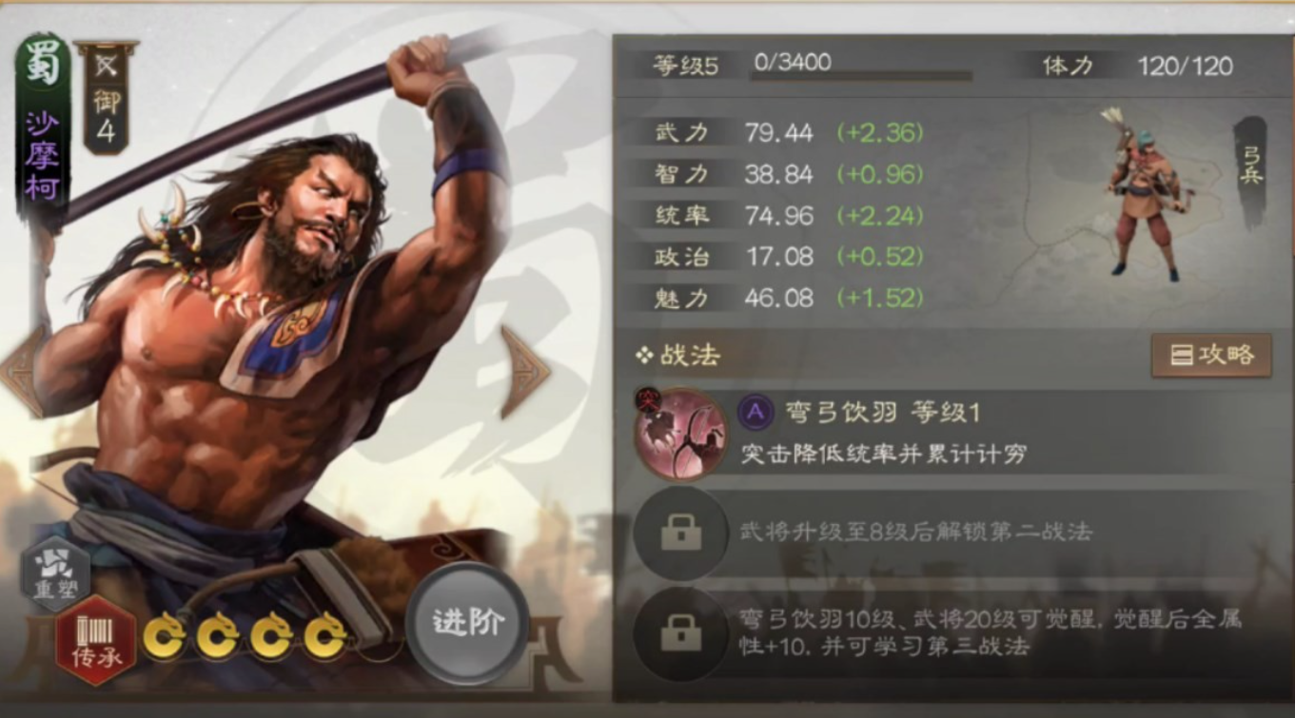Screen dimensions: 1295x718
Task: Open the 攻略 guide button
Action: click(x=1211, y=356)
